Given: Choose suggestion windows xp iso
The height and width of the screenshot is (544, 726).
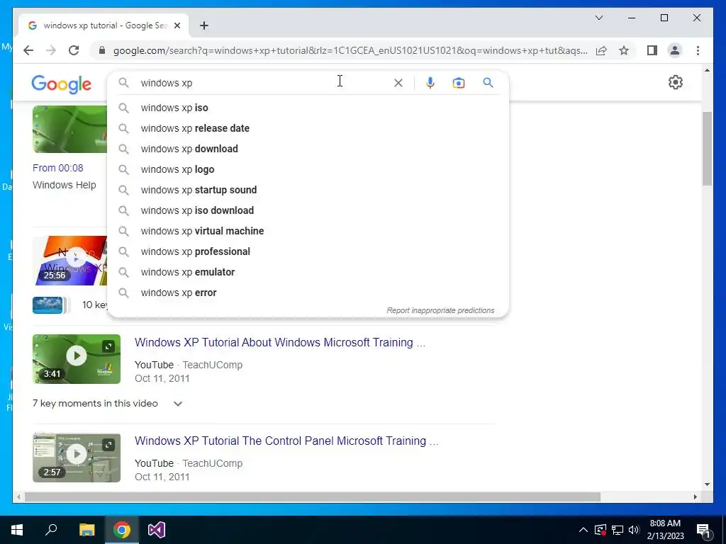Looking at the screenshot, I should point(308,108).
